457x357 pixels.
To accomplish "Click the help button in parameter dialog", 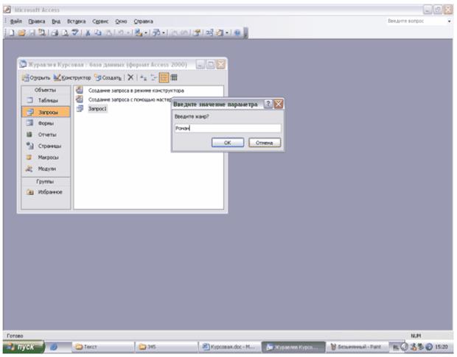I will tap(268, 104).
